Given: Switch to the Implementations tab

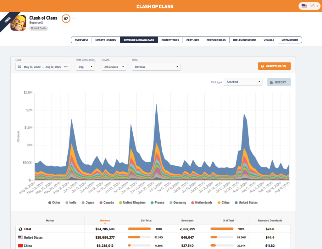Looking at the screenshot, I should pos(245,40).
